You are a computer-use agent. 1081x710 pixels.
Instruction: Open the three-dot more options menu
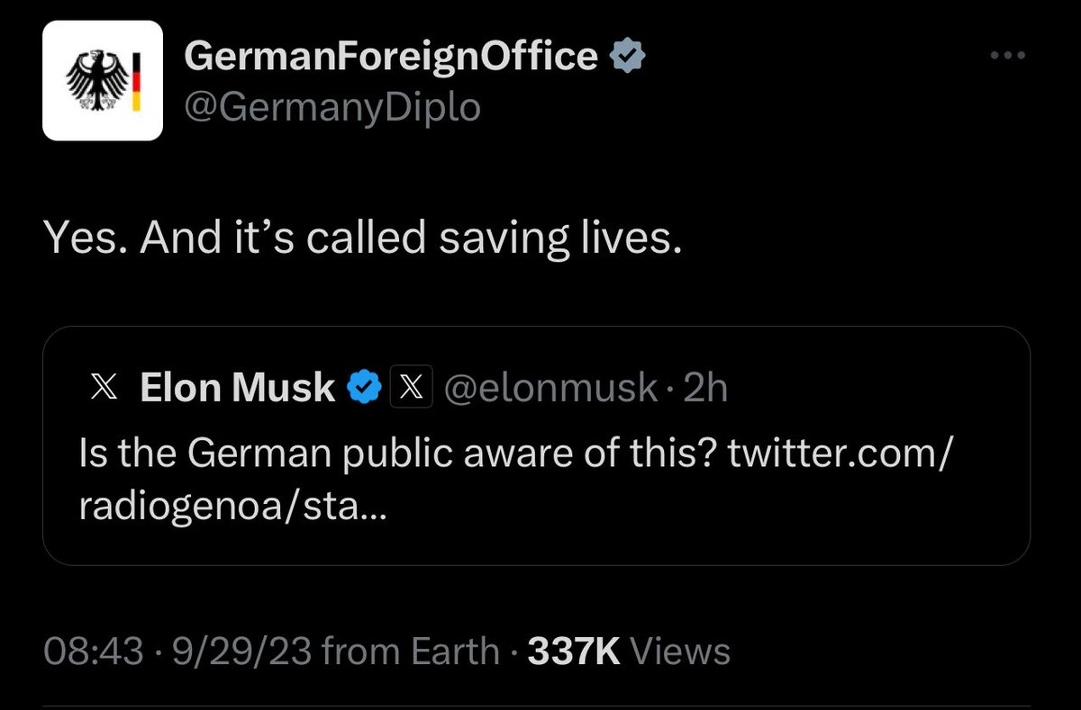pyautogui.click(x=1008, y=56)
